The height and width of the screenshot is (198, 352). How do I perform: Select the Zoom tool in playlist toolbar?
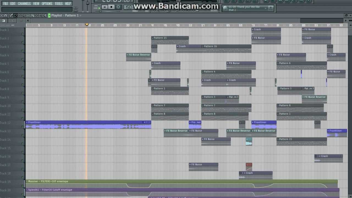[x=40, y=15]
